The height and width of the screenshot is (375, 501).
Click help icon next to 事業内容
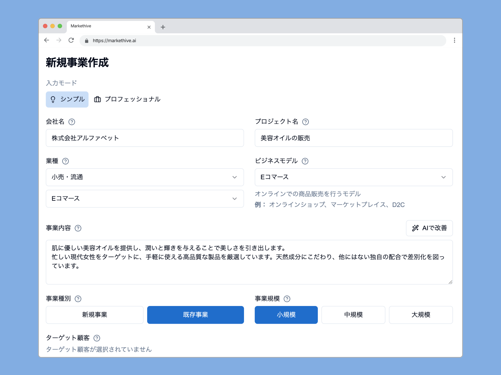point(78,228)
